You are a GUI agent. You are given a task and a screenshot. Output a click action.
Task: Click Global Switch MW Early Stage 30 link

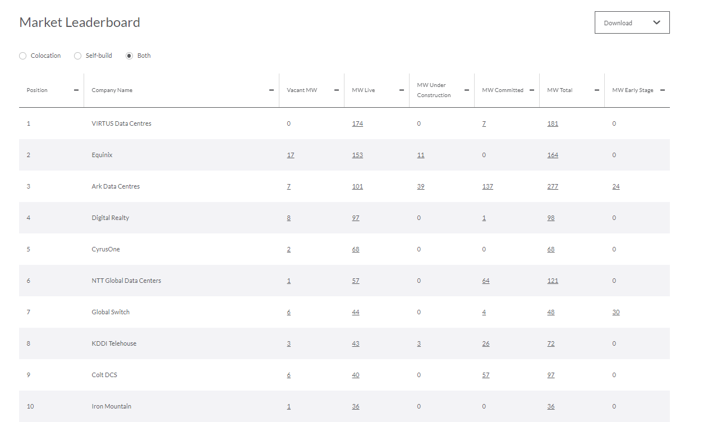pos(616,312)
